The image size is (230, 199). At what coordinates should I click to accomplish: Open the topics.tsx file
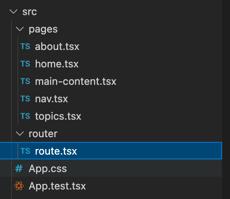[x=58, y=116]
